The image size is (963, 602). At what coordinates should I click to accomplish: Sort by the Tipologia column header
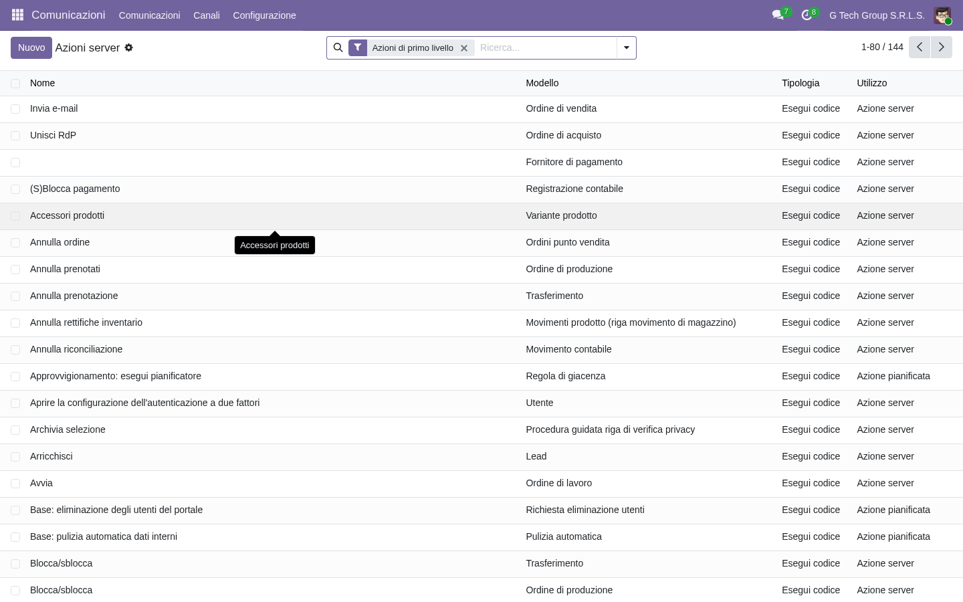pos(800,83)
